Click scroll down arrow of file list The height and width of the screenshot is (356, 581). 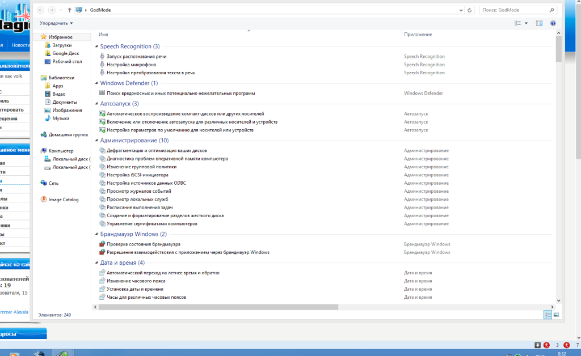[558, 300]
